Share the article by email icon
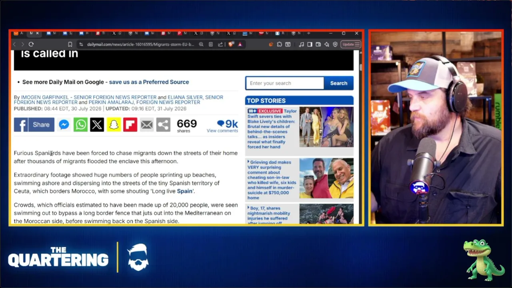 coord(147,125)
